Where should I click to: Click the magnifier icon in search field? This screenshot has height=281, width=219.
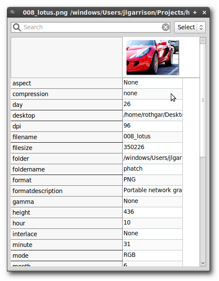[x=17, y=28]
